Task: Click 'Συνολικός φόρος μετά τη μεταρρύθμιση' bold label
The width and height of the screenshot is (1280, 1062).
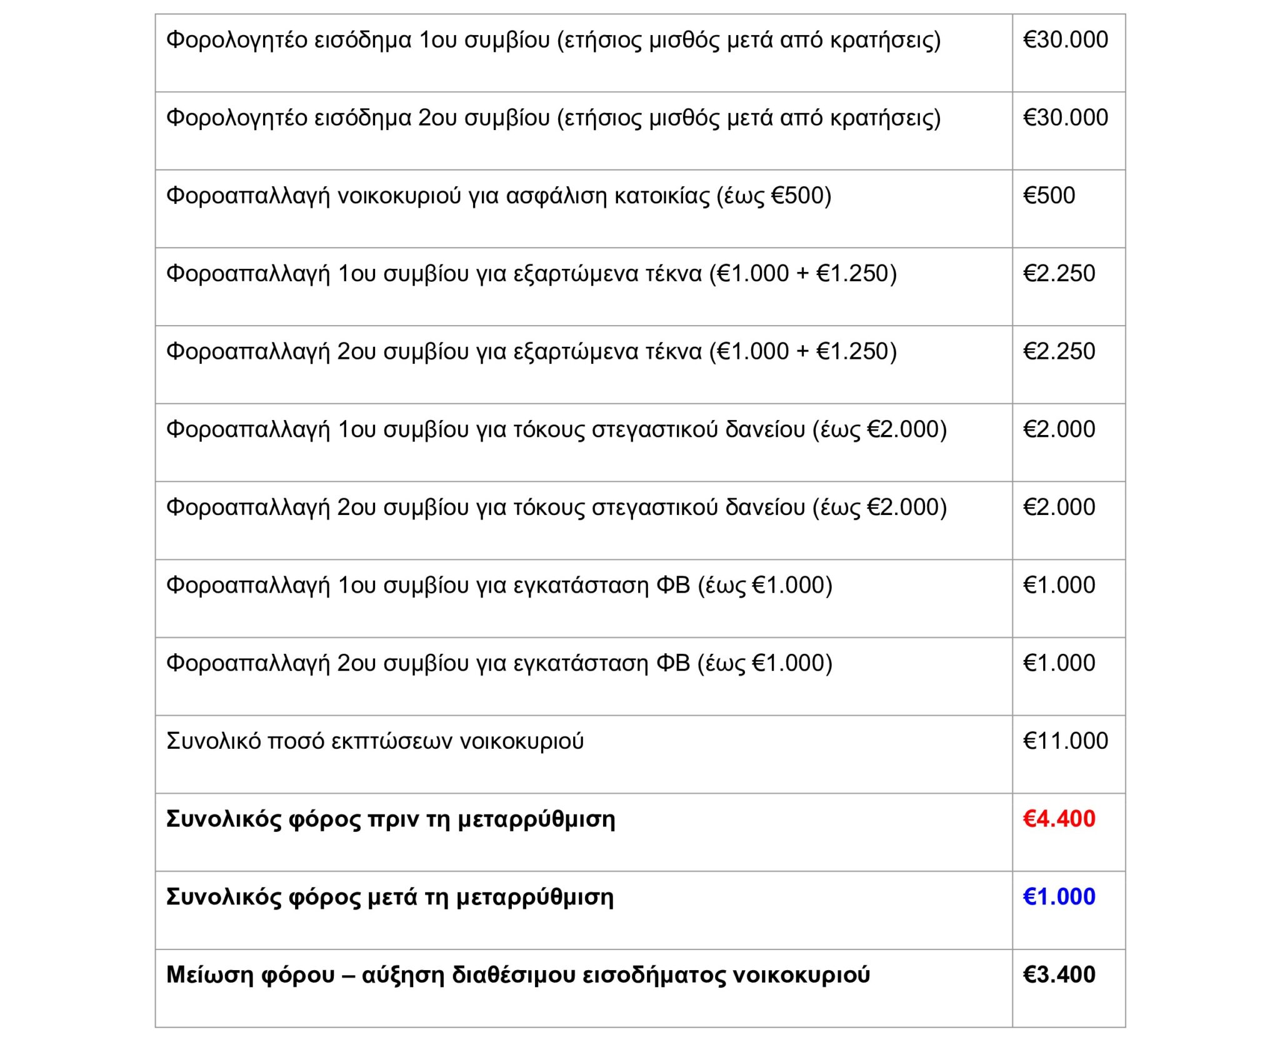Action: click(390, 898)
